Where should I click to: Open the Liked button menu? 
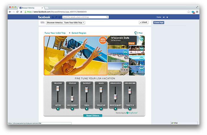pyautogui.click(x=143, y=22)
